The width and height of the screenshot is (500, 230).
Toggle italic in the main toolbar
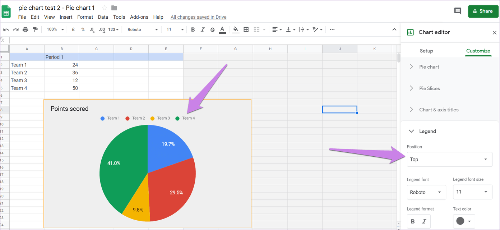point(203,29)
